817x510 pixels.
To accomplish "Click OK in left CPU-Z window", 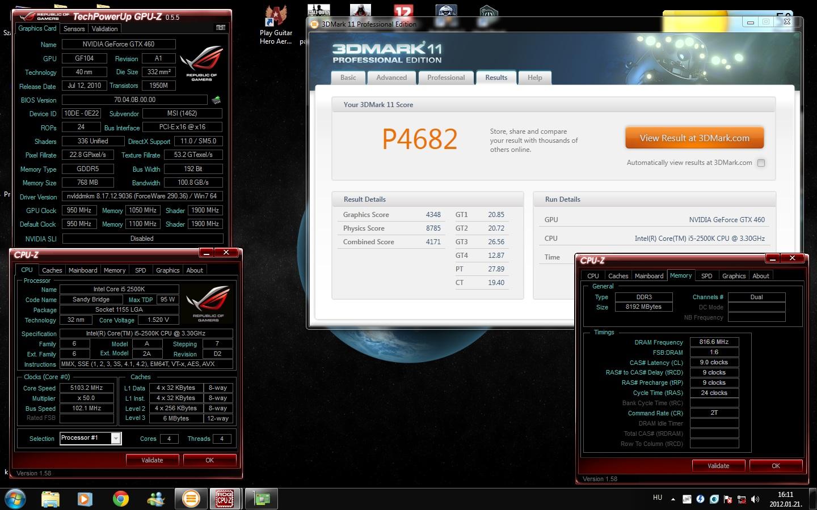I will 209,460.
